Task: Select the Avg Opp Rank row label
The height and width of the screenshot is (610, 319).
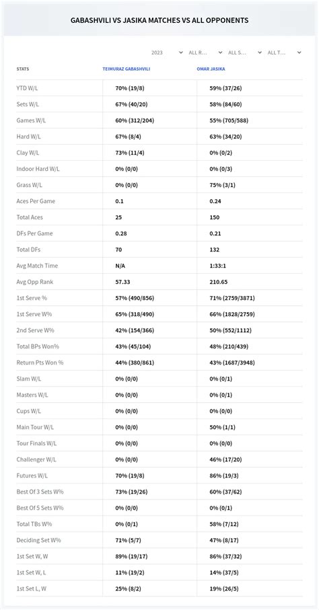Action: 35,282
